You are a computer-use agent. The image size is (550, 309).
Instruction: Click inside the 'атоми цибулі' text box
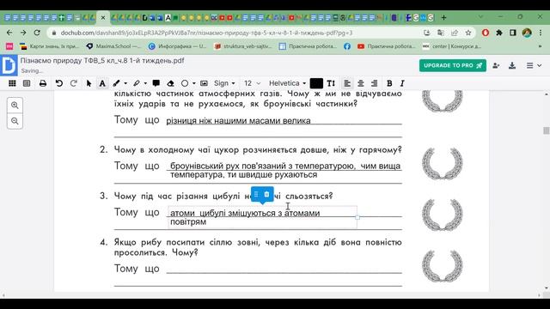[262, 217]
